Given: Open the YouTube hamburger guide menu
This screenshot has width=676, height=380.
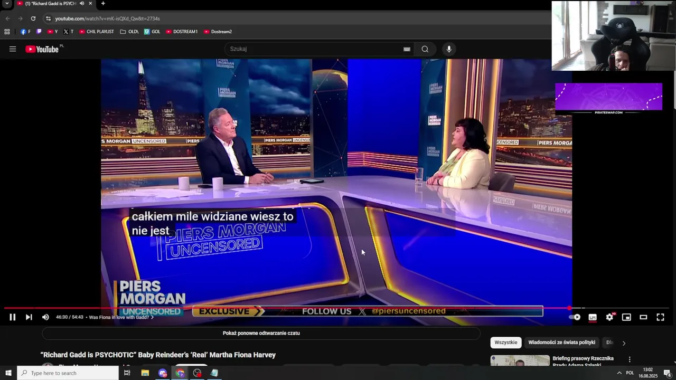Looking at the screenshot, I should (13, 49).
